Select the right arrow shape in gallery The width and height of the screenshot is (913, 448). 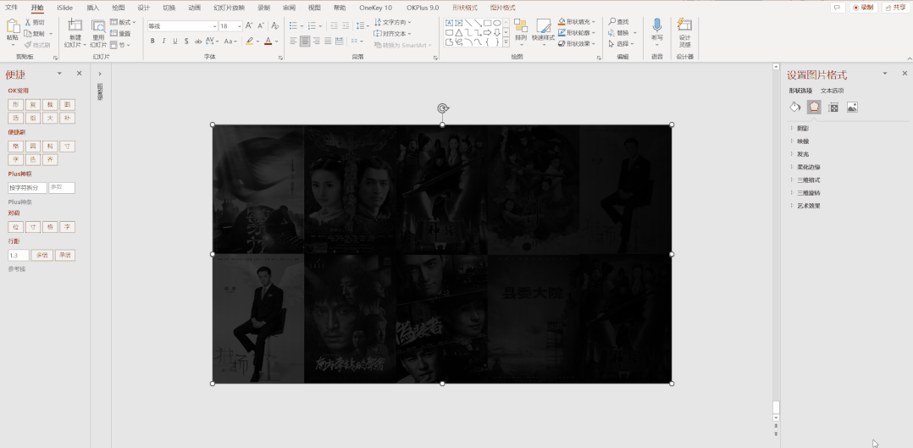point(487,32)
